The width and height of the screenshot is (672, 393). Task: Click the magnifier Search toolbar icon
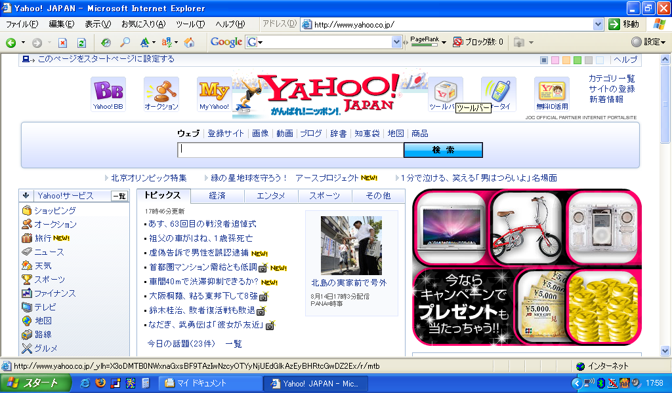[125, 43]
